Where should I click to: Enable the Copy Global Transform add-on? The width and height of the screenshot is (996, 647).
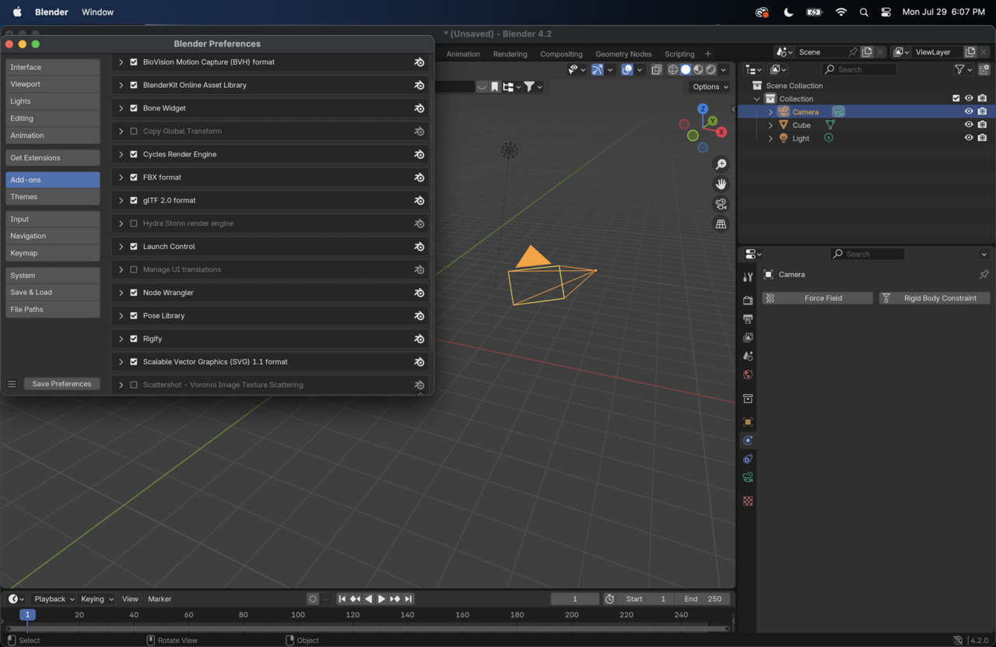point(134,132)
